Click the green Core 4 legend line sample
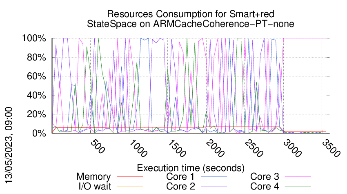This screenshot has width=347, height=194. [x=298, y=186]
